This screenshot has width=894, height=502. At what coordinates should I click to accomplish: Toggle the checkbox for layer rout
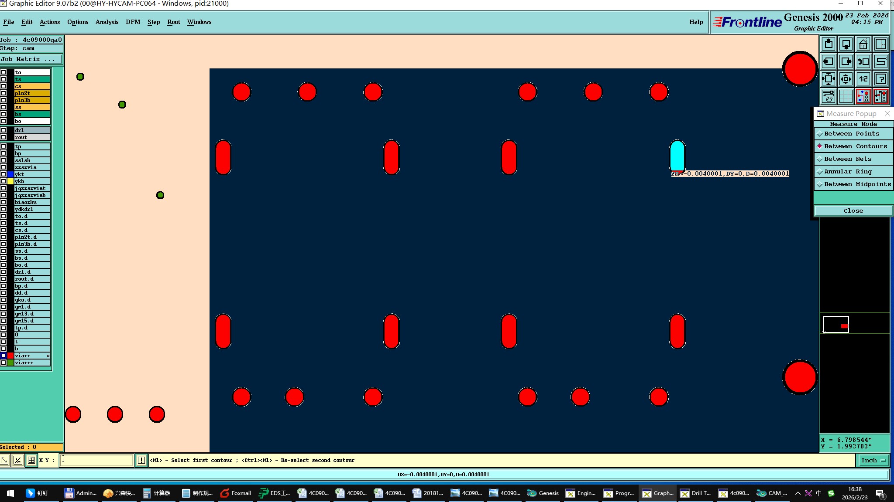(x=3, y=137)
